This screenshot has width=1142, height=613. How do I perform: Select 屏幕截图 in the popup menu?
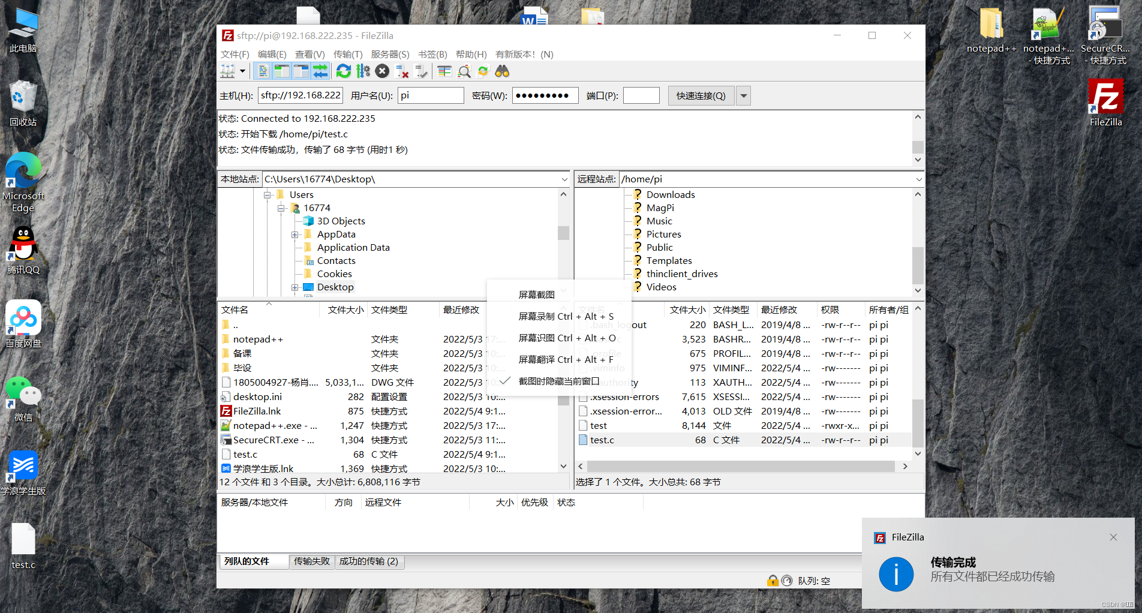tap(537, 295)
